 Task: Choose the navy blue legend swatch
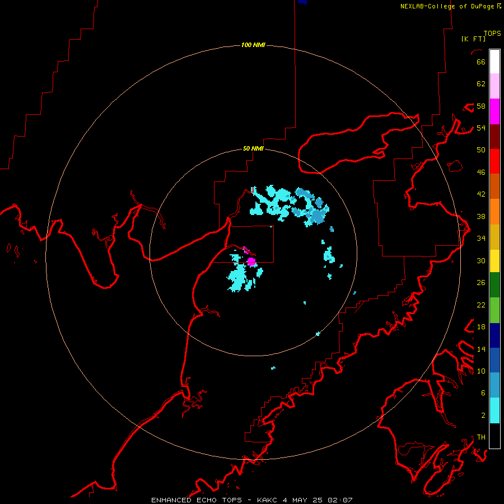494,335
